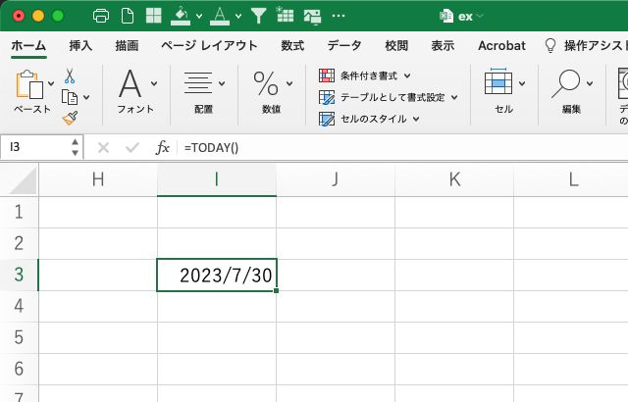628x402 pixels.
Task: Click the ペースト paste button
Action: 31,92
